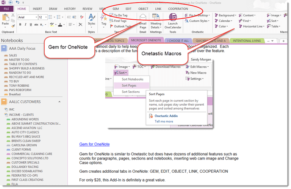Click Find Tags
291x189 pixels.
(x=118, y=21)
